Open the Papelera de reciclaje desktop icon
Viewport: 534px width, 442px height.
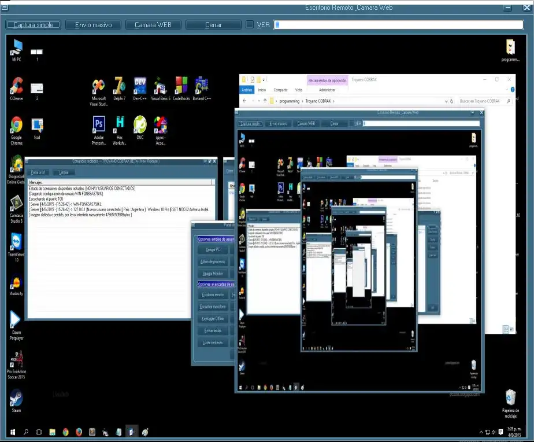[x=510, y=403]
